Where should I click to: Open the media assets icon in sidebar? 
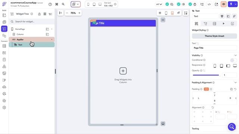pyautogui.click(x=4, y=73)
